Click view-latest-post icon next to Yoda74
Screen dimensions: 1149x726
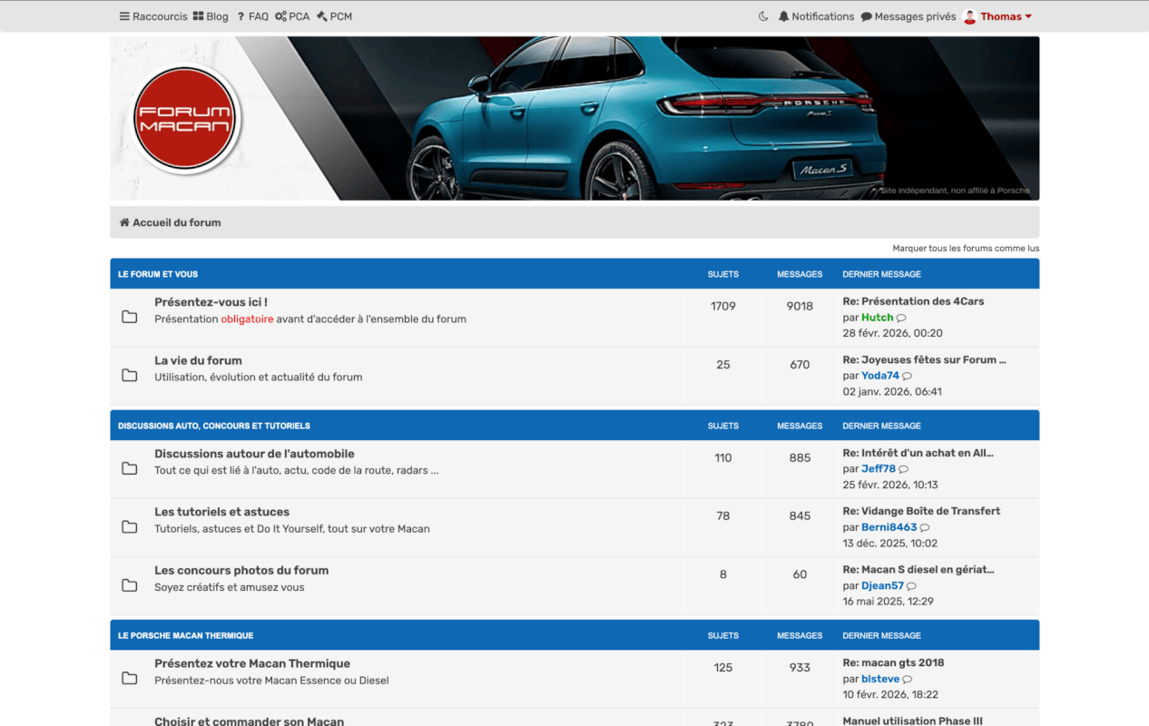pos(908,376)
